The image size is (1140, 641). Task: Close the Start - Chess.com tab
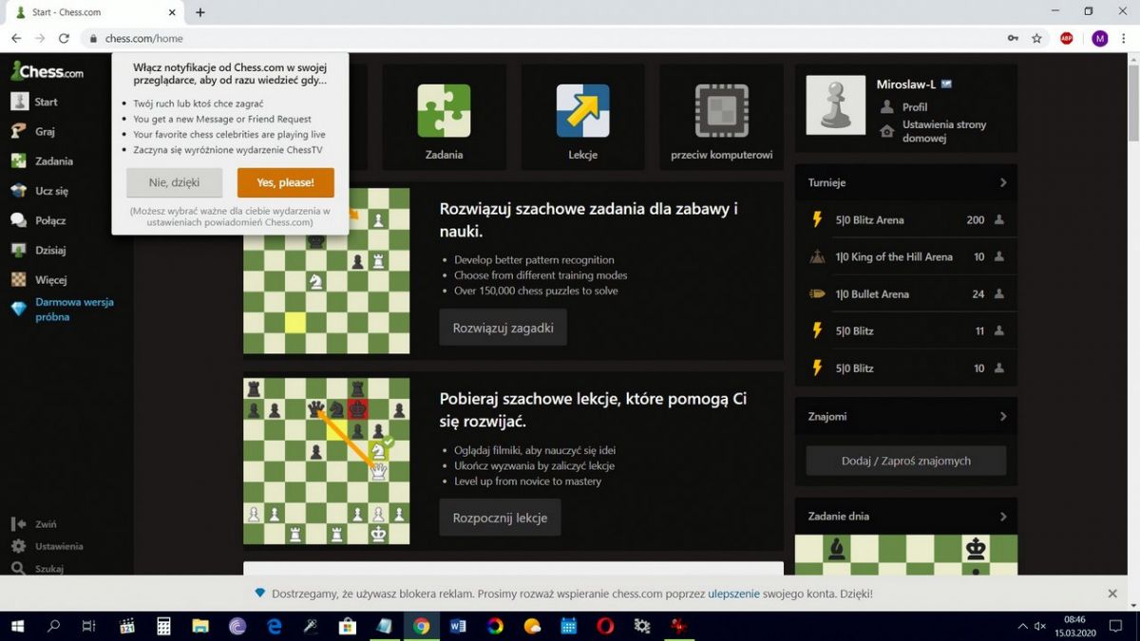(172, 12)
